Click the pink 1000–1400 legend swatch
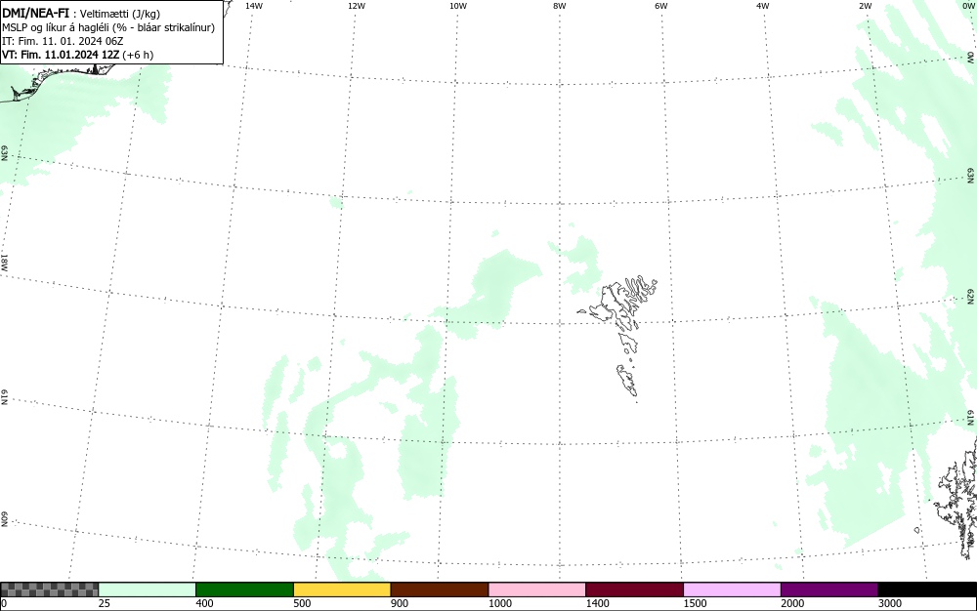This screenshot has width=977, height=611. pyautogui.click(x=537, y=590)
